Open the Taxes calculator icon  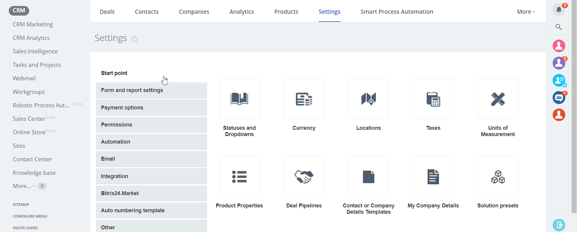tap(433, 99)
